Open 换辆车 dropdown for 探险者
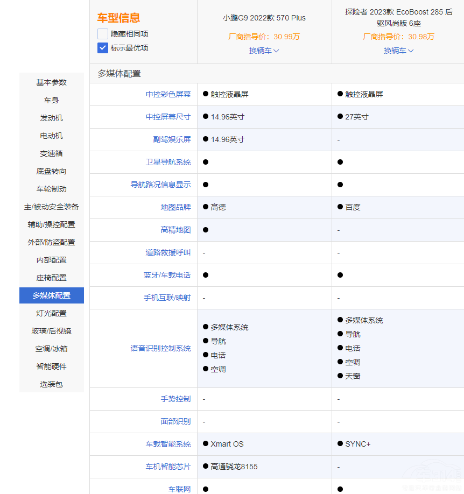464x494 pixels. pyautogui.click(x=398, y=51)
